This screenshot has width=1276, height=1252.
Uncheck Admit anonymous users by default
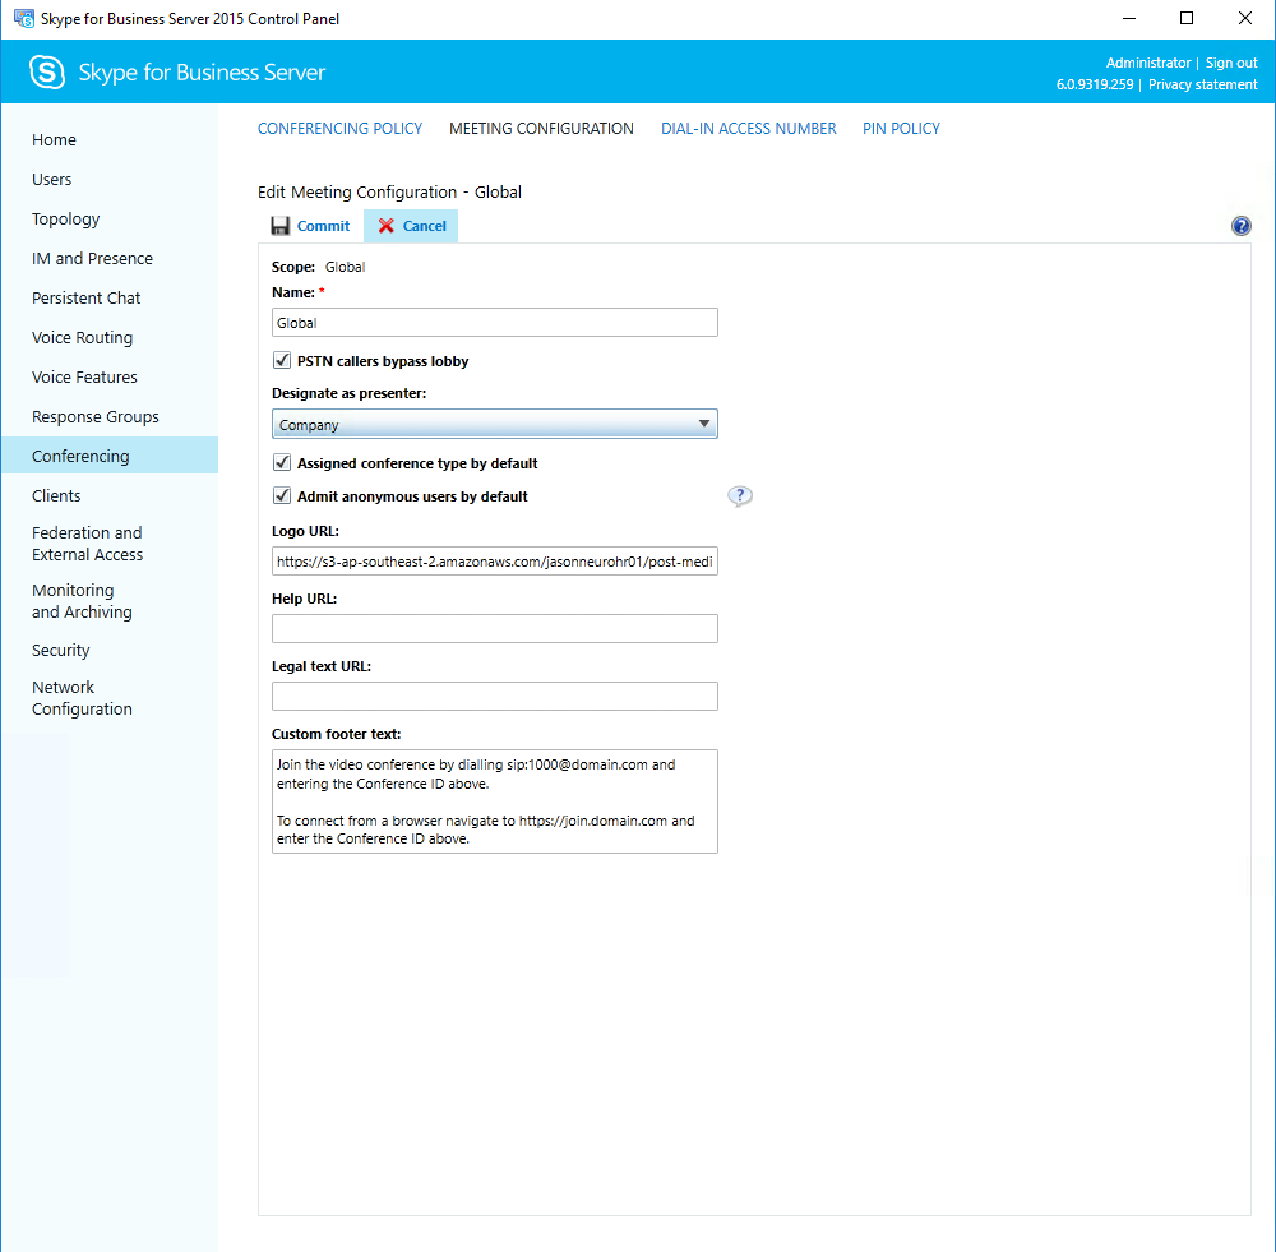point(281,495)
